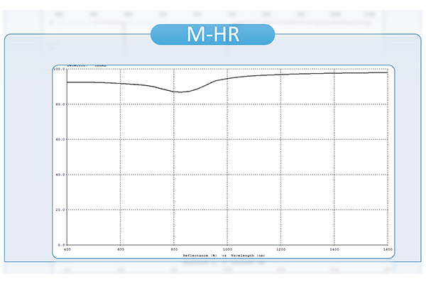Select the 40.0 y-axis label
The image size is (426, 284).
[60, 175]
